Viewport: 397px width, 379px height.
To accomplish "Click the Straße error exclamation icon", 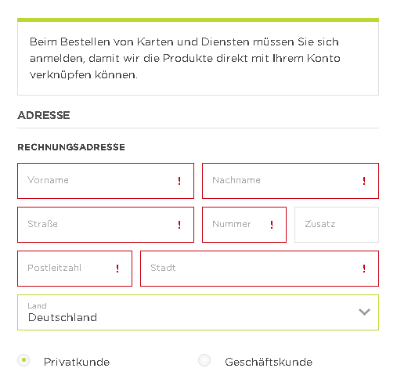I will pyautogui.click(x=179, y=225).
